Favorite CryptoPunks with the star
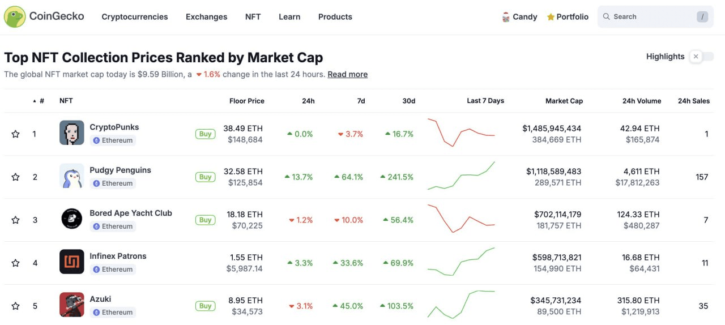 (16, 134)
